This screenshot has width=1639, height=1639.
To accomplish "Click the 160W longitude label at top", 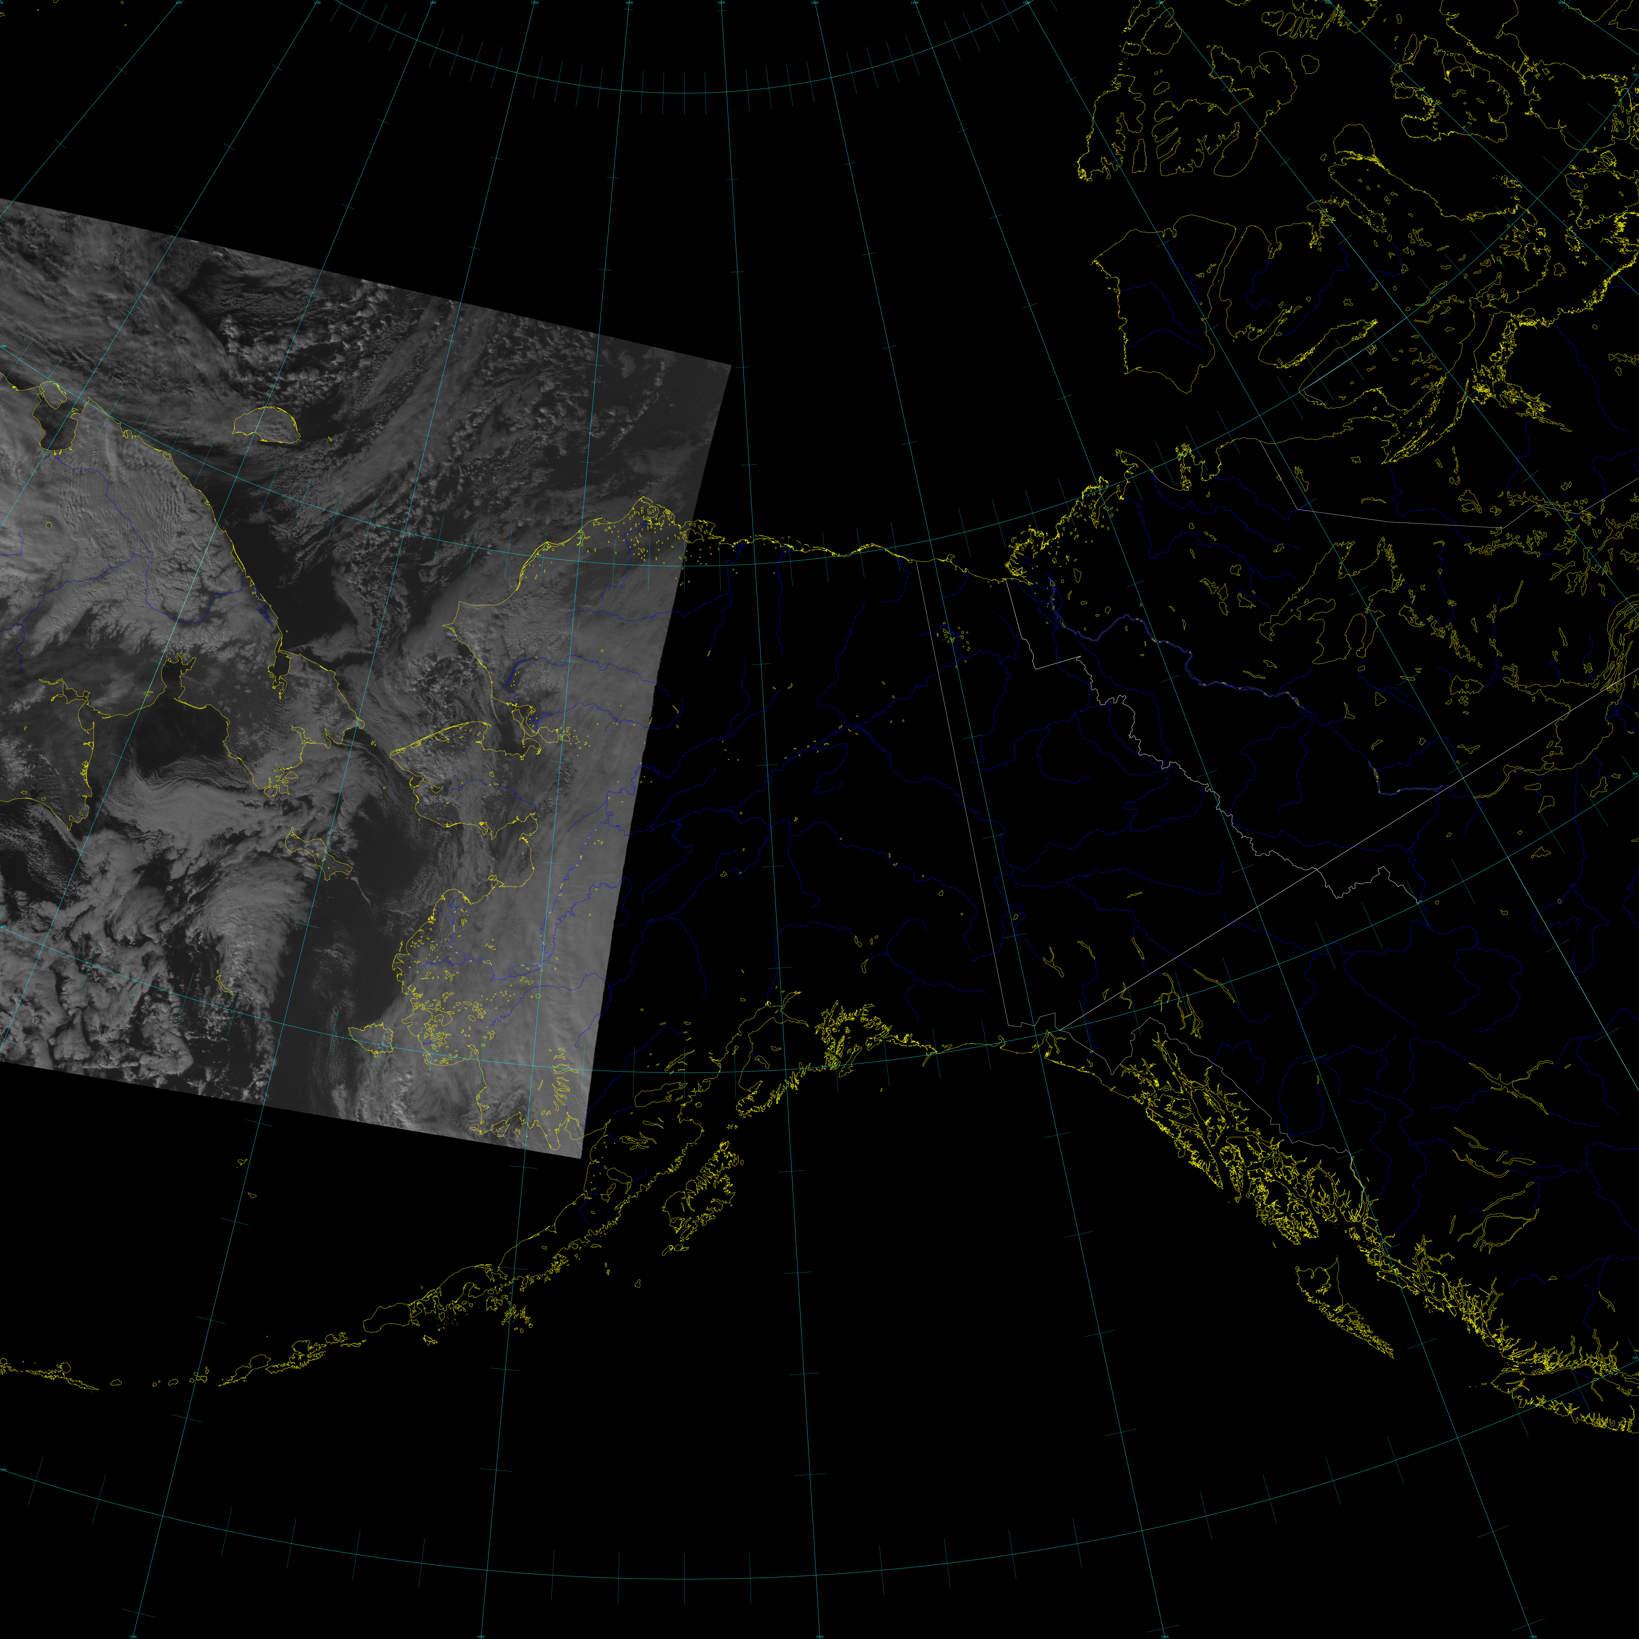I will (629, 2).
